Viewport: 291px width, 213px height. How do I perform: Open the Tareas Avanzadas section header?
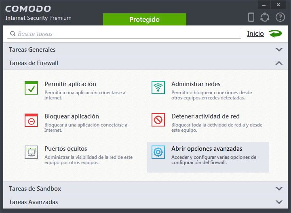coord(145,202)
